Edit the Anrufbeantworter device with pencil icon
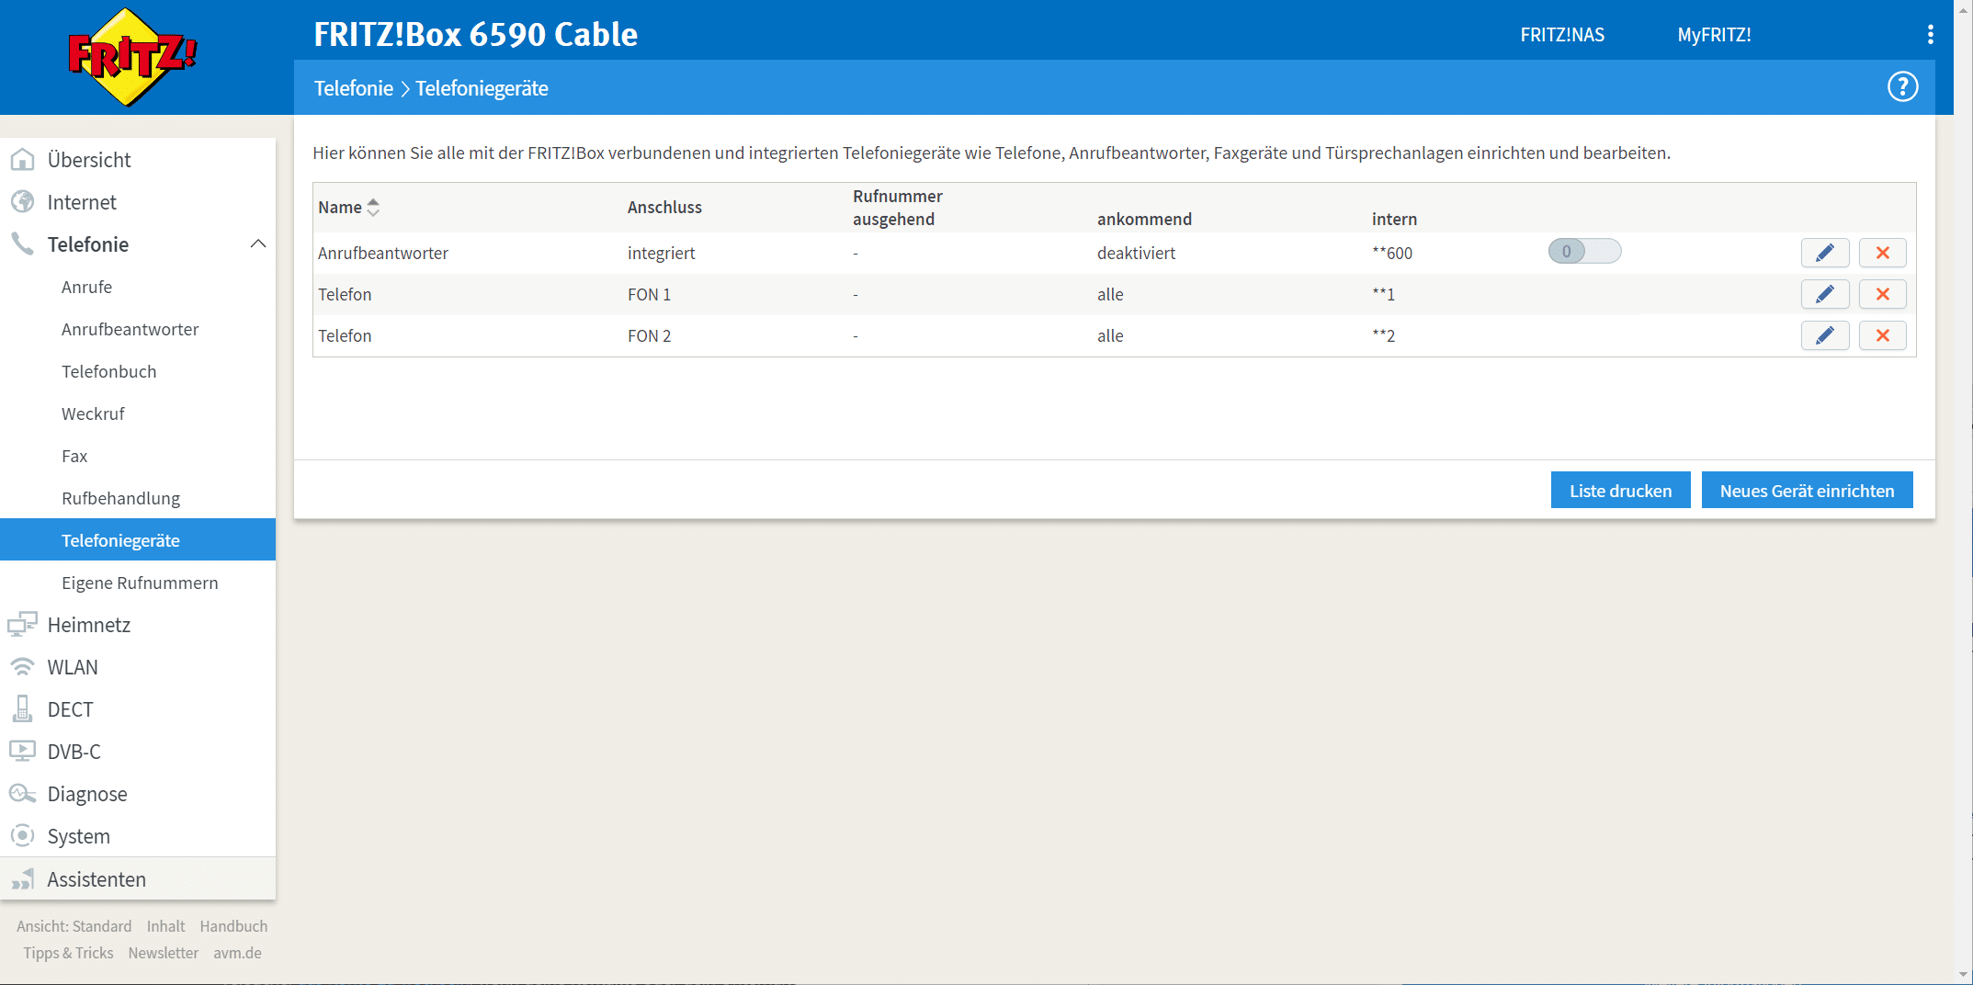 (1824, 253)
